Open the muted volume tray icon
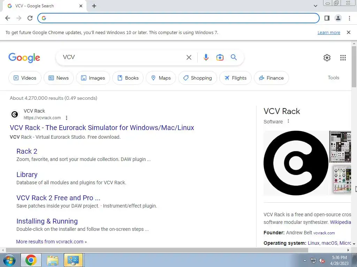This screenshot has width=357, height=267. point(322,260)
